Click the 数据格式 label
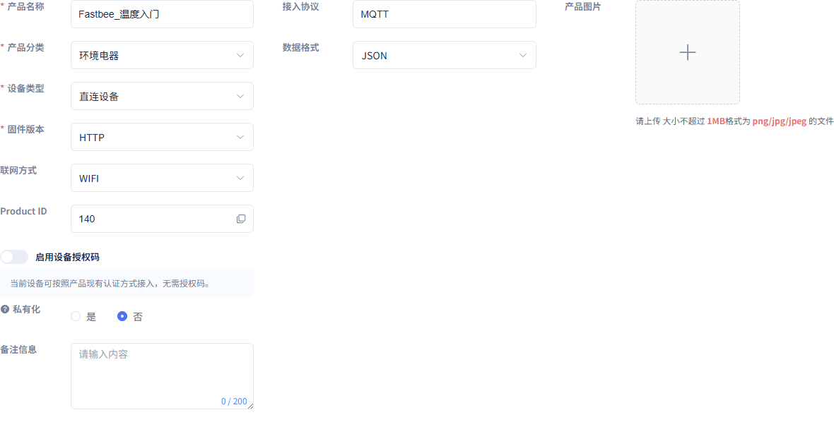Screen dimensions: 834x422 pos(300,47)
